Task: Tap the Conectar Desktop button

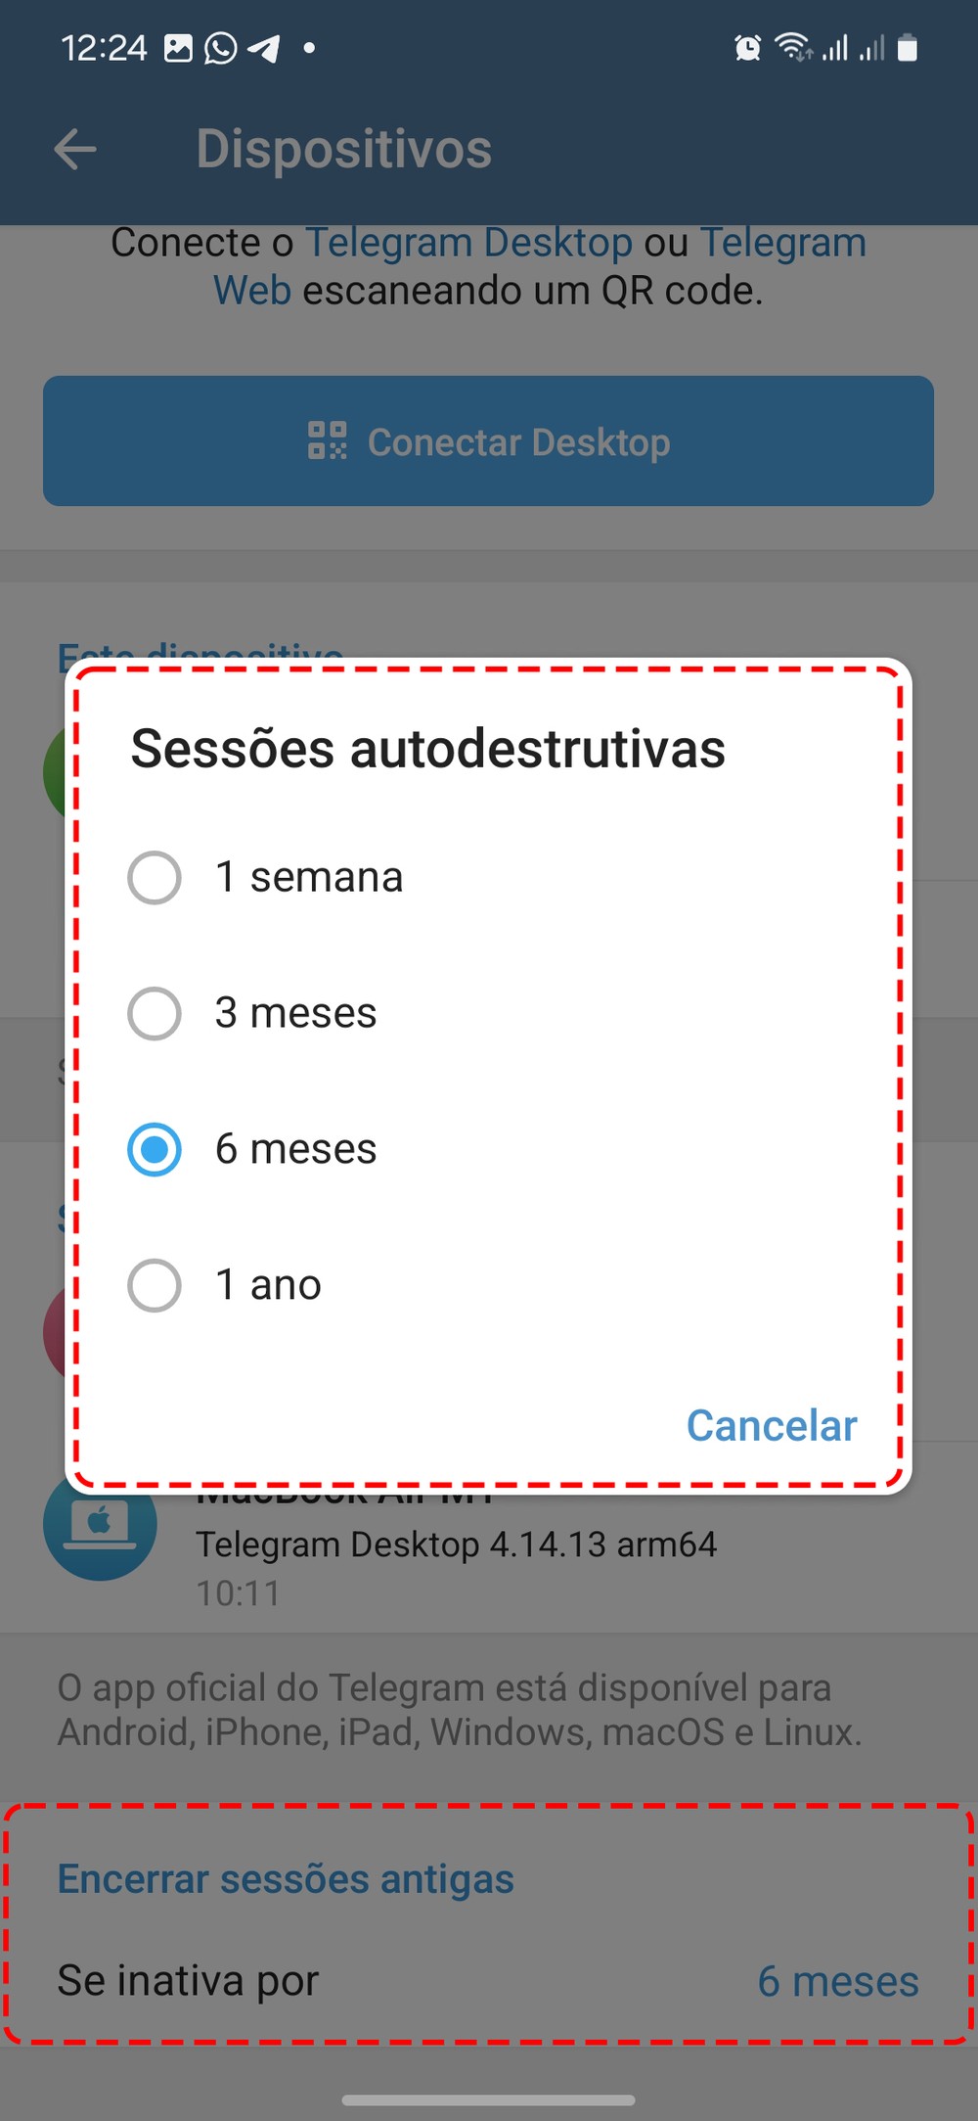Action: click(488, 441)
